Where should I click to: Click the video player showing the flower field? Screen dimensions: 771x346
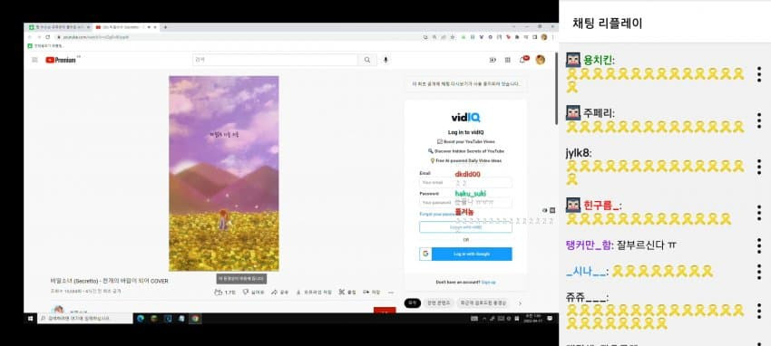pos(224,173)
